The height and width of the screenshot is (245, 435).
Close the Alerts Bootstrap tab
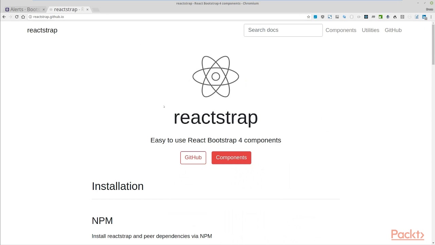43,10
